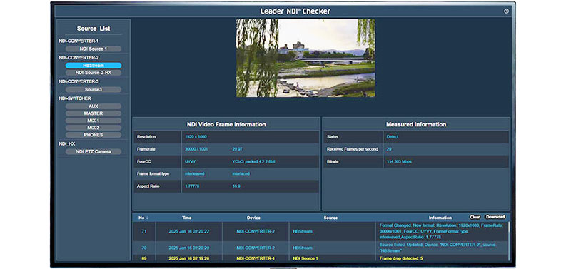Click the NDI-CONVERTER-2 device label in source list
571x269 pixels.
pos(79,58)
